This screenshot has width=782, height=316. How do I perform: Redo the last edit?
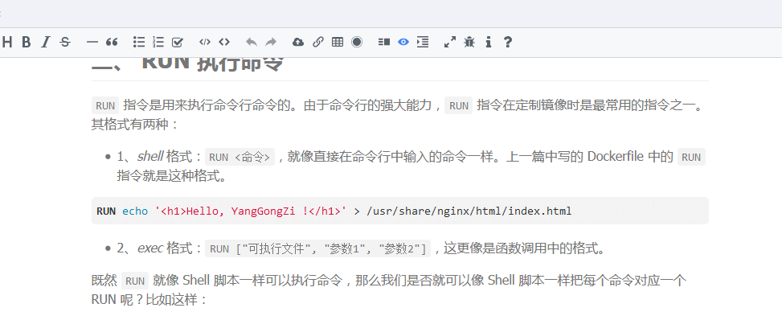coord(271,43)
